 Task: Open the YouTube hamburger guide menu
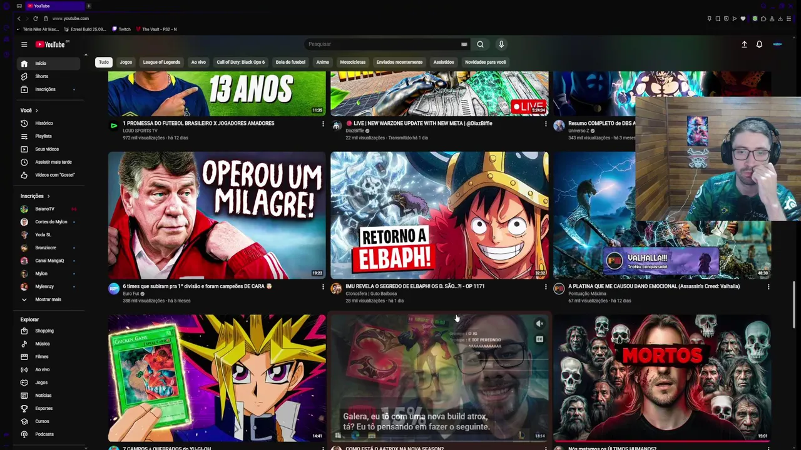pyautogui.click(x=24, y=44)
